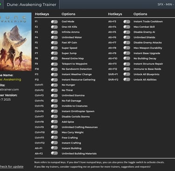Toggle No Fall Damage
Image resolution: width=175 pixels, height=171 pixels.
[x=54, y=101]
